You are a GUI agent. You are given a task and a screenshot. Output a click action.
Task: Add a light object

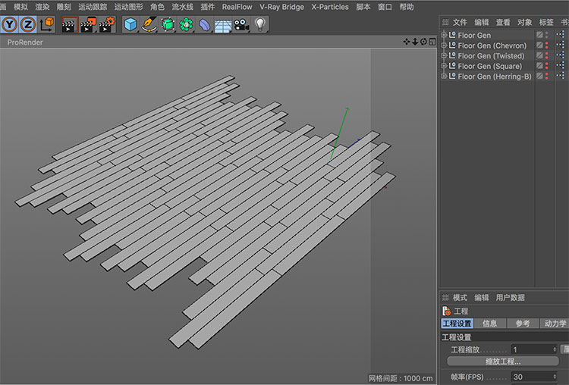tap(259, 24)
